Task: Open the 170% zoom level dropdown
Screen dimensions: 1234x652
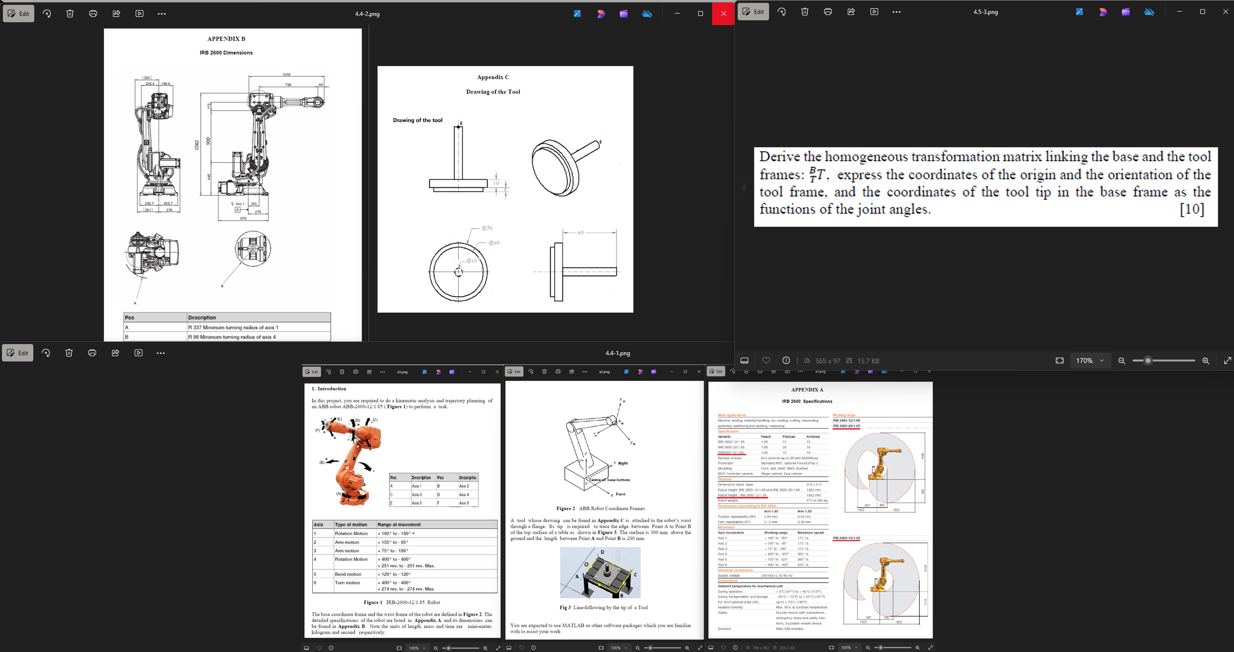Action: (1090, 361)
